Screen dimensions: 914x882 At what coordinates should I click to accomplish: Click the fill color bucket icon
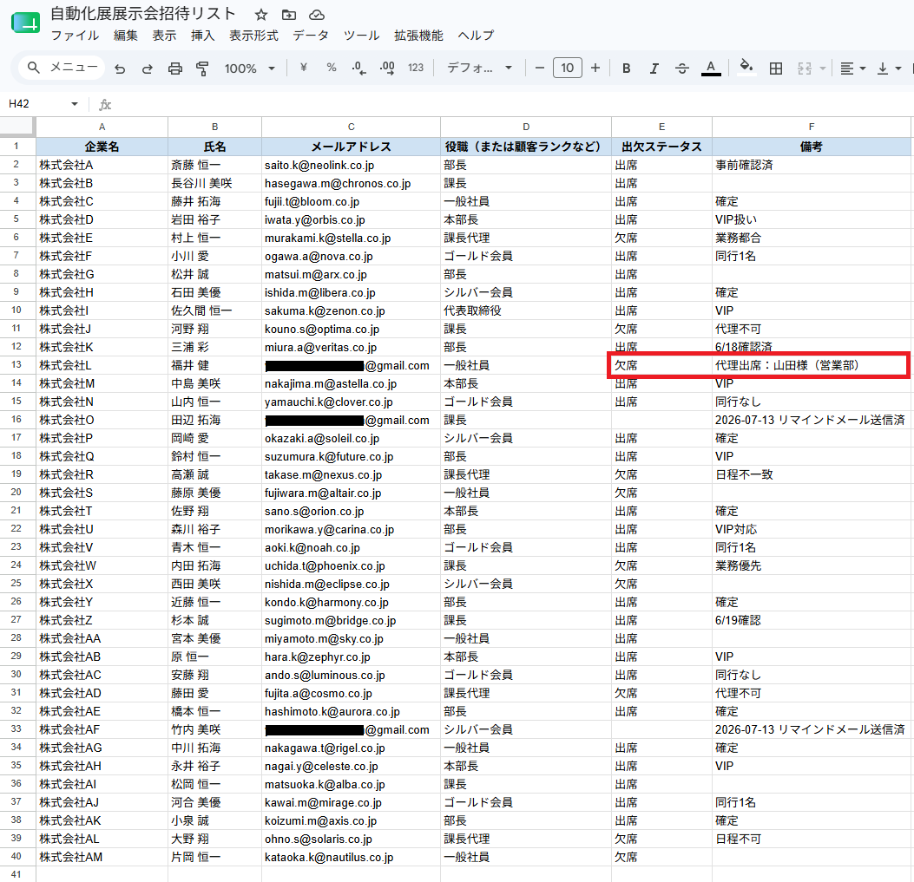746,68
